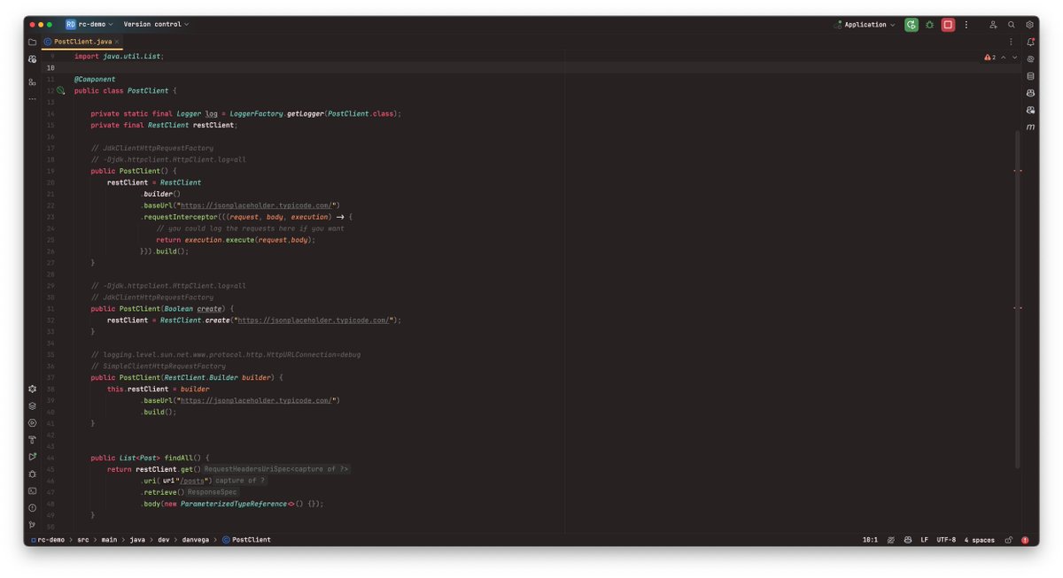The height and width of the screenshot is (578, 1063).
Task: Click the Rerun Application green button
Action: tap(911, 25)
